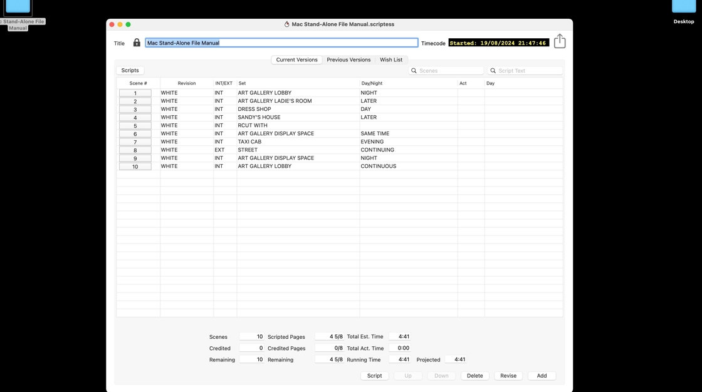Click the Day column header
Viewport: 702px width, 392px height.
[x=524, y=83]
